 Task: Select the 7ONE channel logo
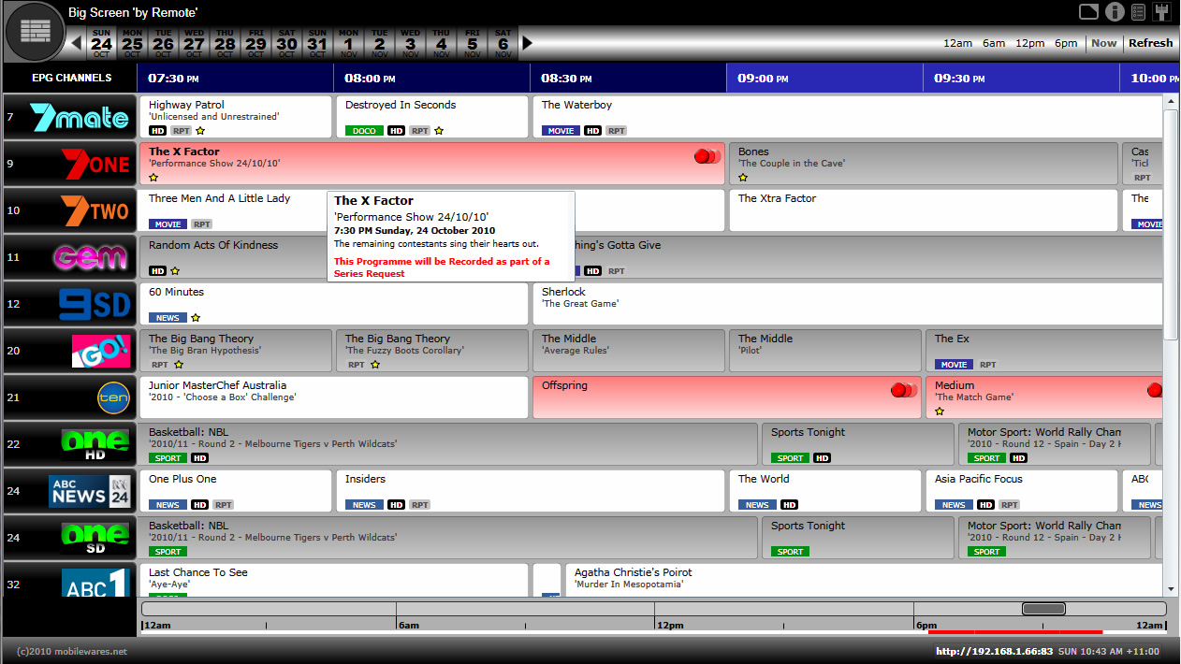coord(95,164)
